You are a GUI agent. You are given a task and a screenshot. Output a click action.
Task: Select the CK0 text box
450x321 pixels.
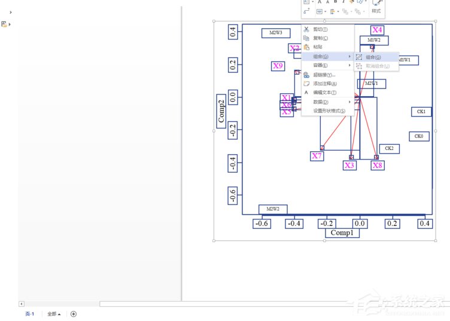419,136
